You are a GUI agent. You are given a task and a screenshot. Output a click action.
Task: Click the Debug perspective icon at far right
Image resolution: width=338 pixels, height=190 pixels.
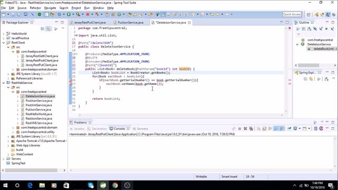[334, 14]
